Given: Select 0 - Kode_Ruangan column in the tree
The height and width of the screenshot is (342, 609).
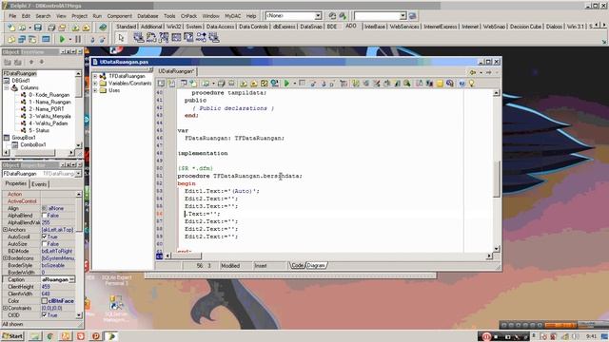Looking at the screenshot, I should tap(49, 95).
